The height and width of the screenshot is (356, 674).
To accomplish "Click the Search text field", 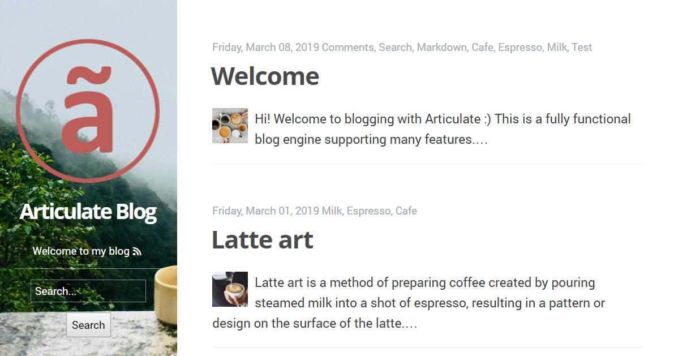I will [88, 291].
